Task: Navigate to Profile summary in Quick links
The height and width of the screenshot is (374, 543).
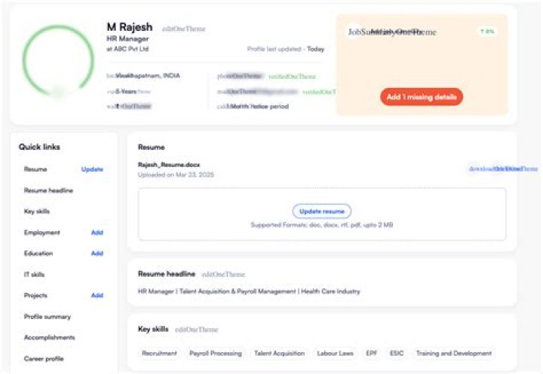Action: coord(48,317)
